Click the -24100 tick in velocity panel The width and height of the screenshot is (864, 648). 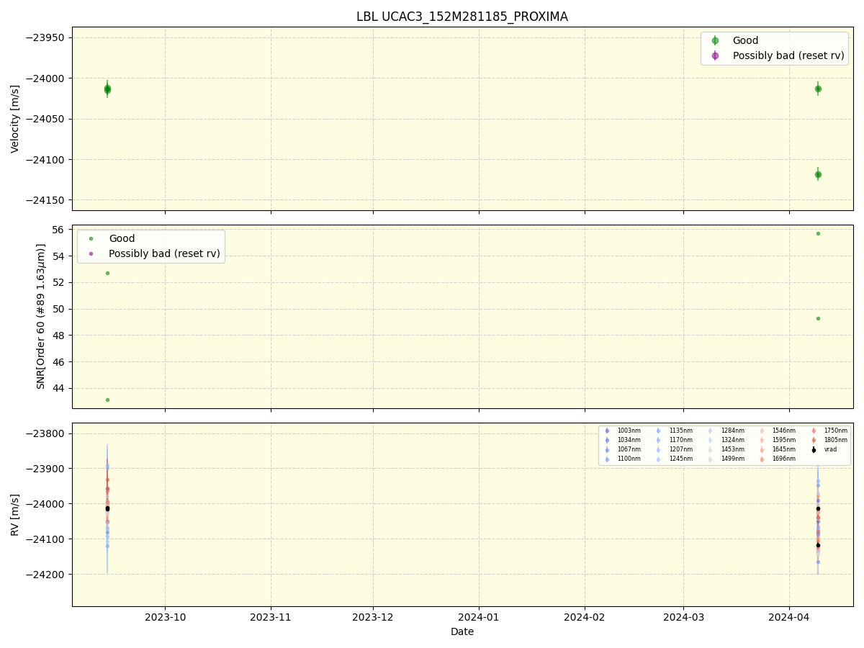46,160
